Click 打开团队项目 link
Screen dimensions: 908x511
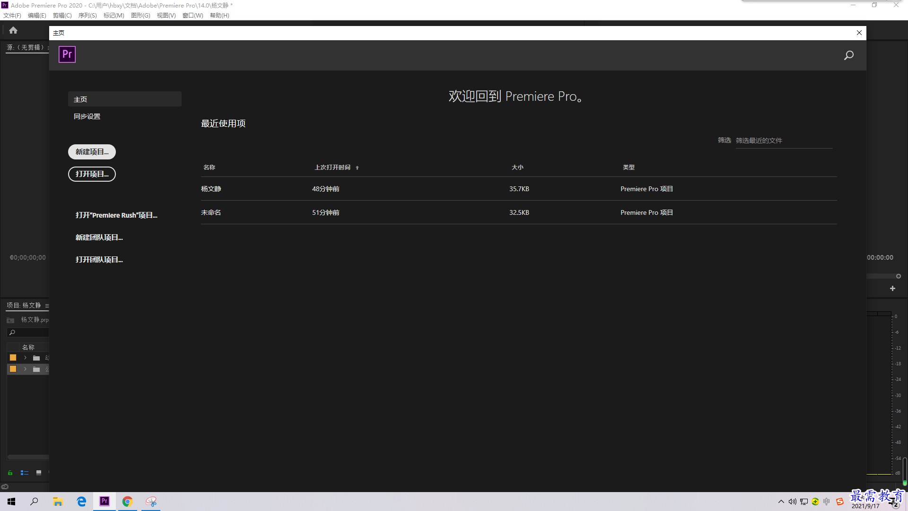[x=99, y=260]
